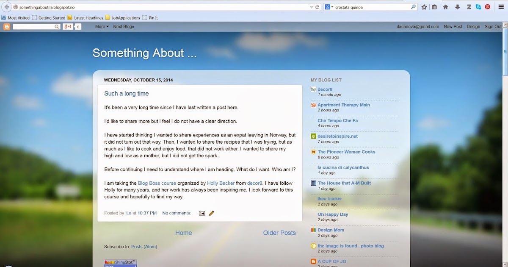Image resolution: width=508 pixels, height=267 pixels.
Task: Create a New Post
Action: pyautogui.click(x=453, y=27)
